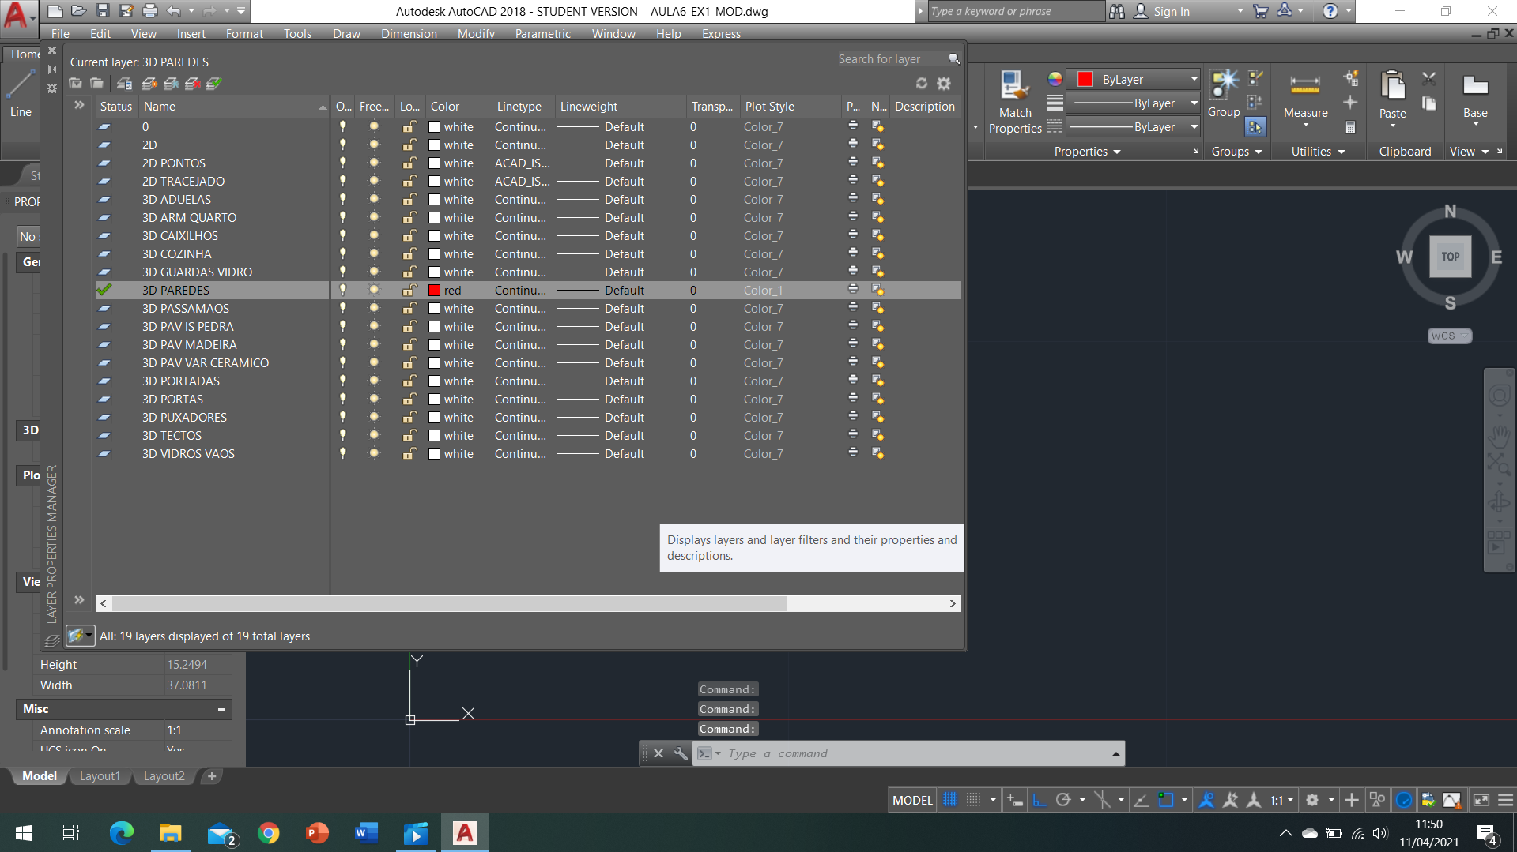
Task: Click the Delete Layer icon
Action: click(192, 84)
